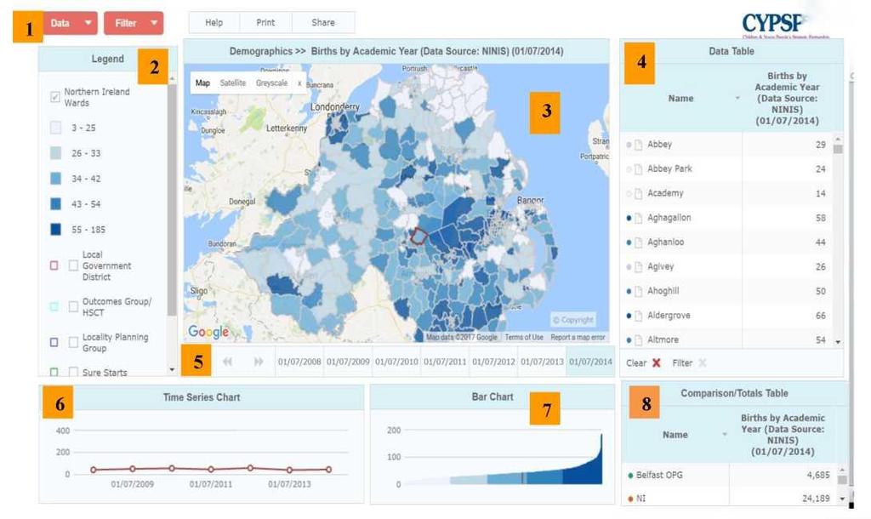The width and height of the screenshot is (871, 519).
Task: Open the map Terms of Use link
Action: pos(524,337)
